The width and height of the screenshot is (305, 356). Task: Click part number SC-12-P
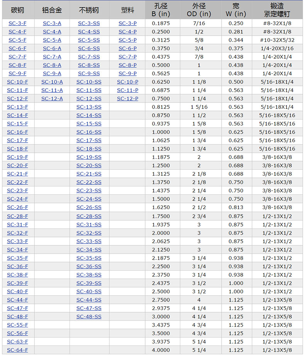coord(127,99)
